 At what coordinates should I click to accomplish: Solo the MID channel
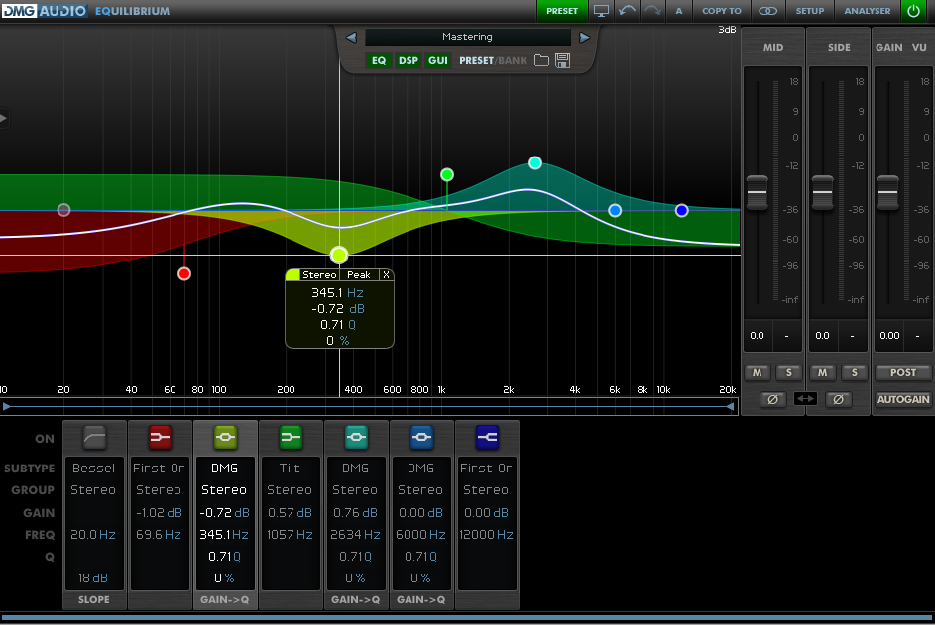pos(789,373)
